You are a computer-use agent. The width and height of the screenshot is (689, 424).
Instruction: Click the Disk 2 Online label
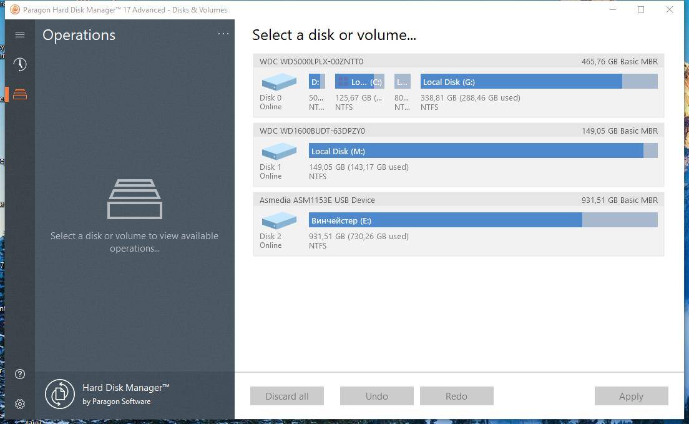point(271,240)
